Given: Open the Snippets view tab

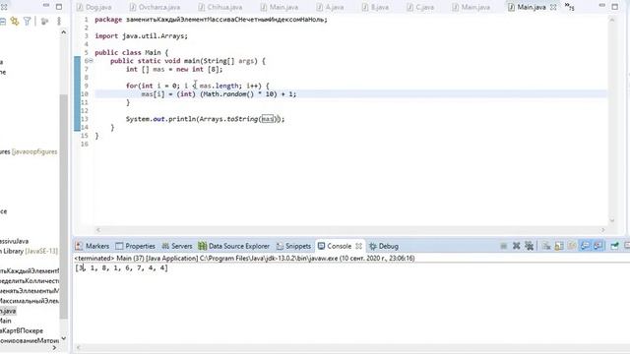Looking at the screenshot, I should pos(293,246).
